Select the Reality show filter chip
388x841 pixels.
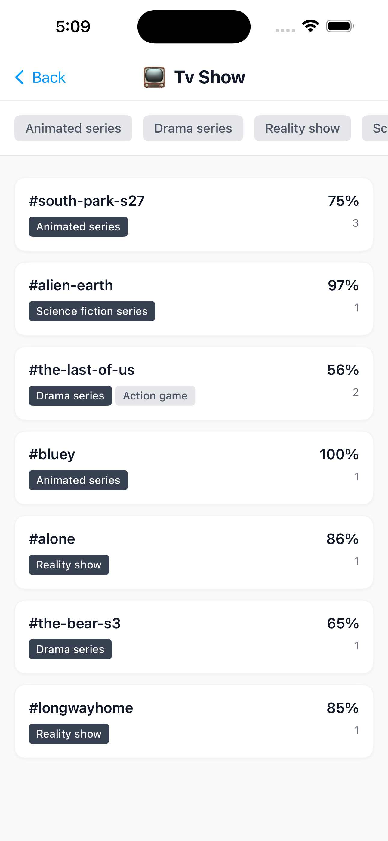[302, 128]
